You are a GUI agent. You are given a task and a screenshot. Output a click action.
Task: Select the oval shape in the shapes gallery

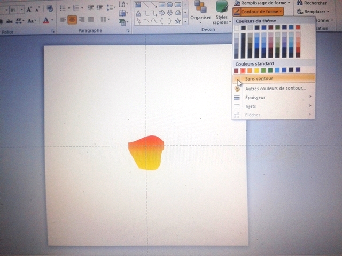click(169, 5)
